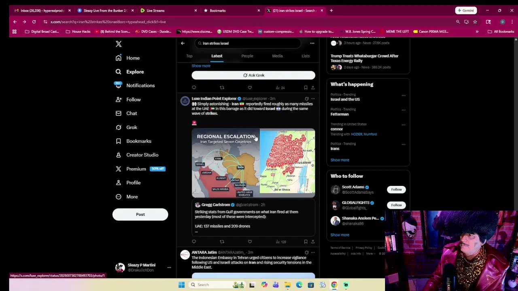Viewport: 518px width, 291px height.
Task: Switch to the People tab
Action: [247, 56]
